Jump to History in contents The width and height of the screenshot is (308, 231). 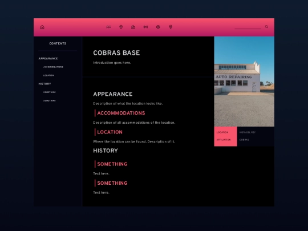45,84
